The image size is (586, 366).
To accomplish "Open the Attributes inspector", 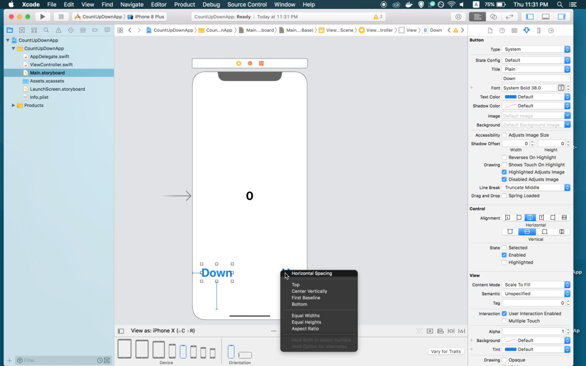I will 526,31.
